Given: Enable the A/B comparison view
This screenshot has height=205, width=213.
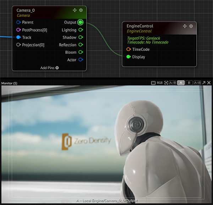Looking at the screenshot, I should click(x=173, y=83).
